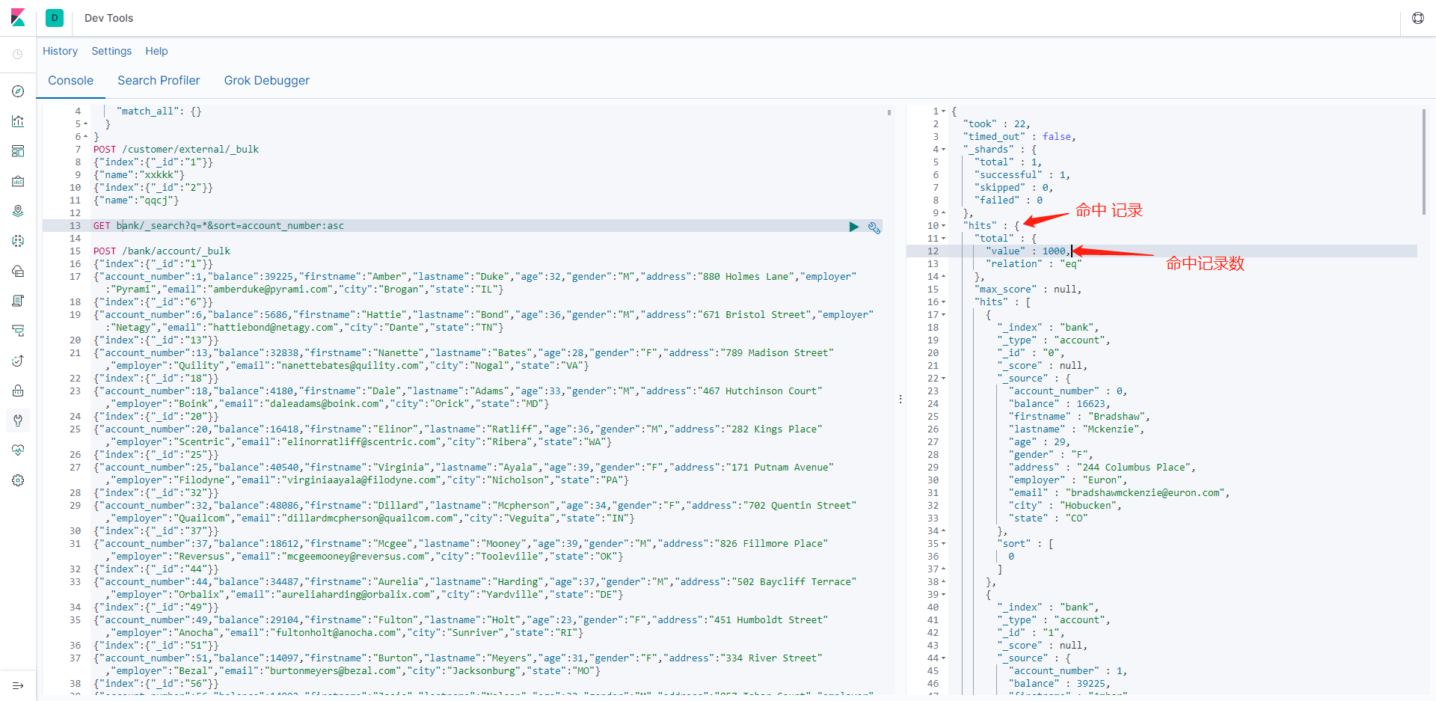Run the GET bank/_search request

click(853, 227)
